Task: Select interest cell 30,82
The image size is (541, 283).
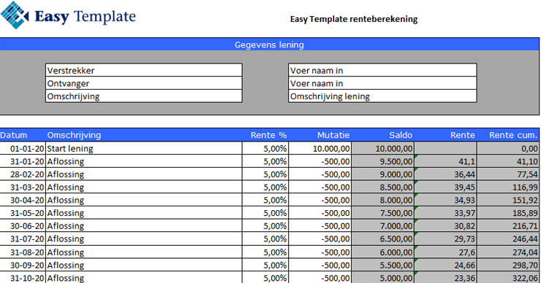Action: click(446, 226)
